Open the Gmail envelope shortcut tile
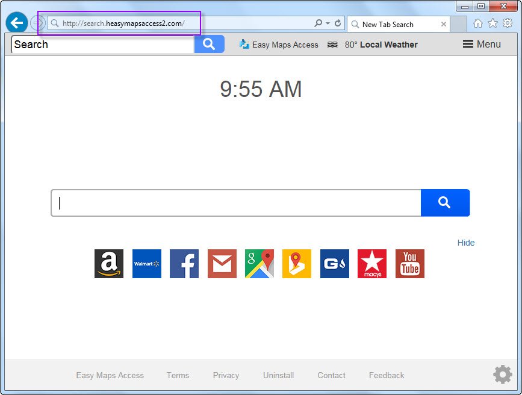The height and width of the screenshot is (395, 522). (222, 264)
